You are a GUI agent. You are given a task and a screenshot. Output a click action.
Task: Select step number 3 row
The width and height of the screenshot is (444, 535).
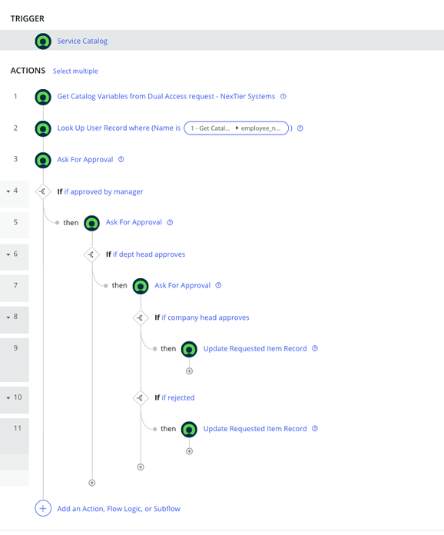(15, 159)
